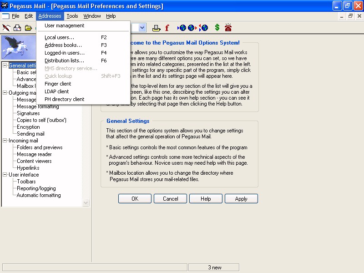This screenshot has height=273, width=364.
Task: Select Automatic formatting tree item
Action: point(39,195)
